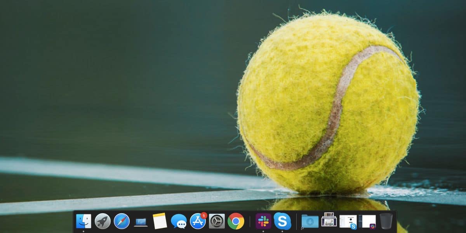Restore minimized Skype window thumbnail
Image resolution: width=466 pixels, height=233 pixels.
point(348,222)
